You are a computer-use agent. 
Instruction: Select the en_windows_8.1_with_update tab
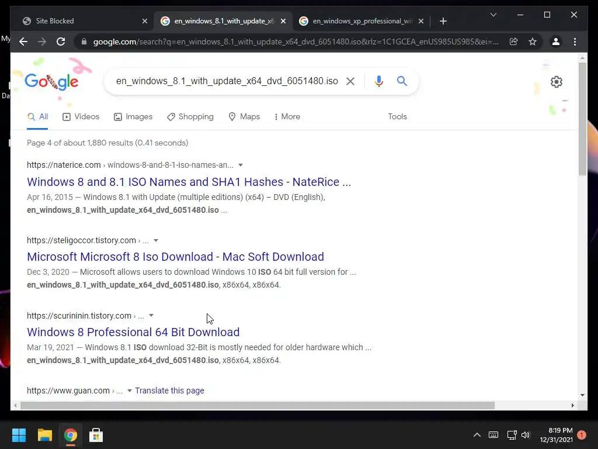pos(223,21)
